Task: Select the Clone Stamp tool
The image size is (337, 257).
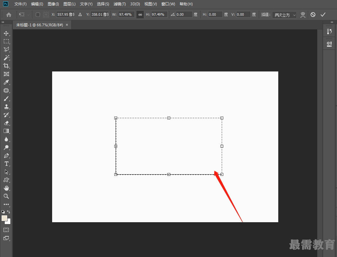Action: pyautogui.click(x=6, y=107)
